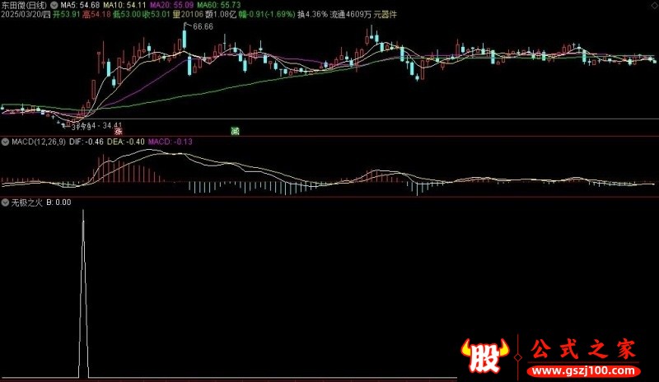Click the change value 幅-0.91(-1.69%)
Viewport: 659px width, 382px height.
click(x=267, y=15)
